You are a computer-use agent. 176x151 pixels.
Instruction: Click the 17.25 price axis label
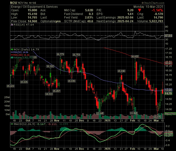pos(168,49)
